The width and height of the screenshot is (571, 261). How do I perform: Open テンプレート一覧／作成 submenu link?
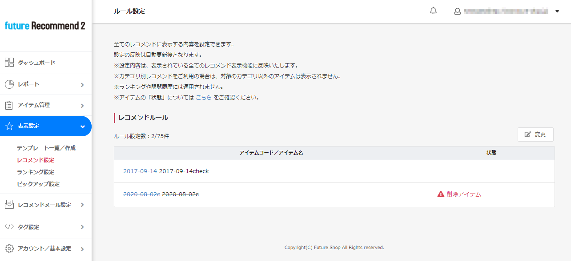point(46,148)
